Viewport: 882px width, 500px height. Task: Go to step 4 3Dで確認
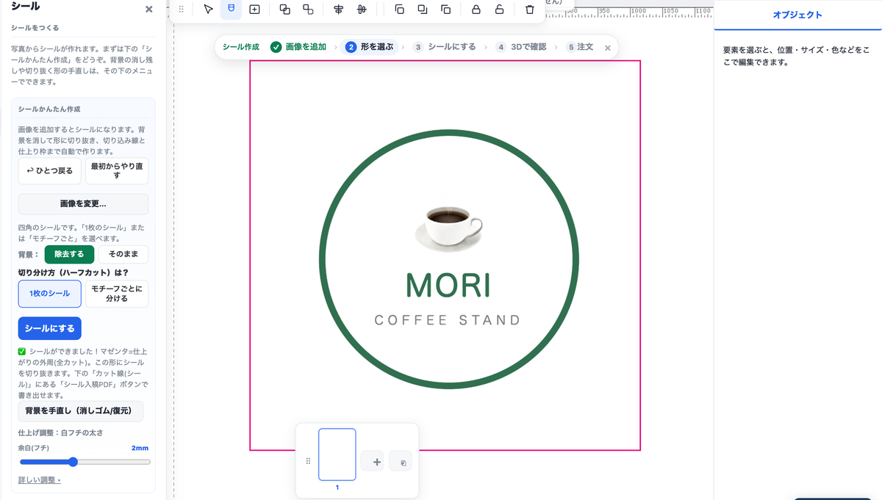tap(522, 47)
